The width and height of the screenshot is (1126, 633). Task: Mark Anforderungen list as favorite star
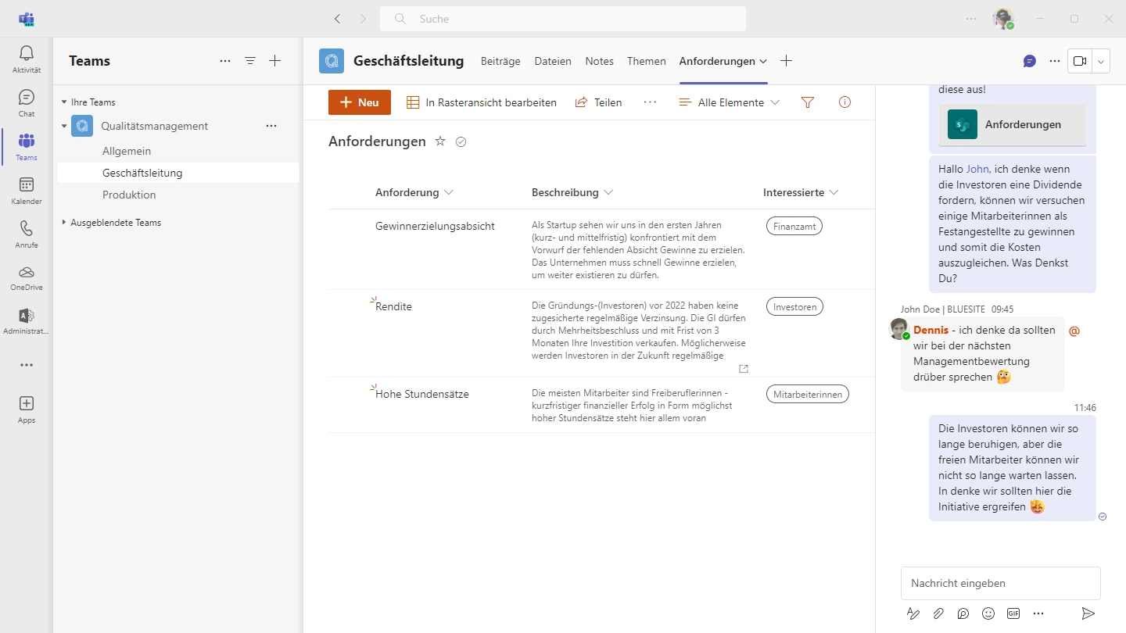point(440,141)
